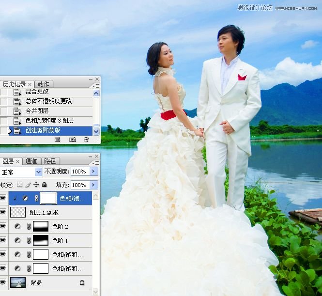Screen dimensions: 322x296
Task: Create new document from current state
Action: click(58, 140)
